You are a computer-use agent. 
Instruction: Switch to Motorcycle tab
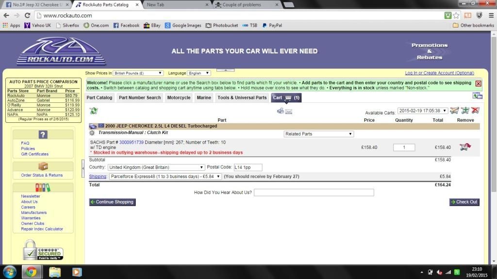click(179, 98)
